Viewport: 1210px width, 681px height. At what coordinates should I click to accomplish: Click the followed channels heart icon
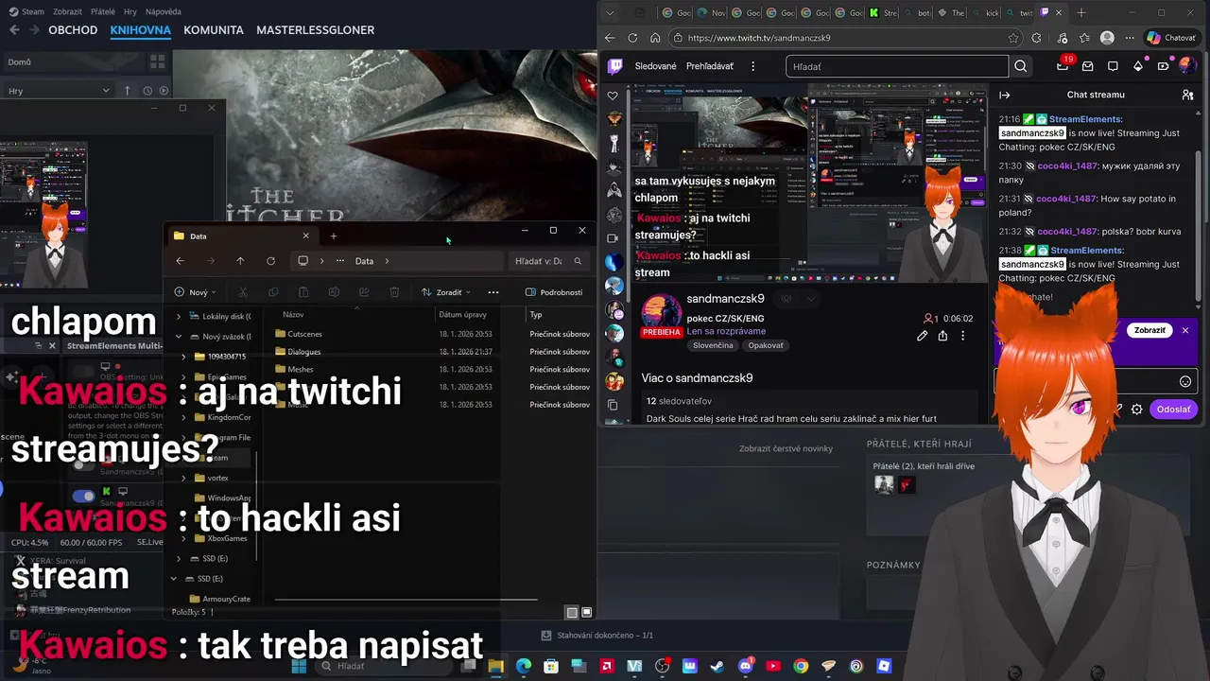point(613,96)
